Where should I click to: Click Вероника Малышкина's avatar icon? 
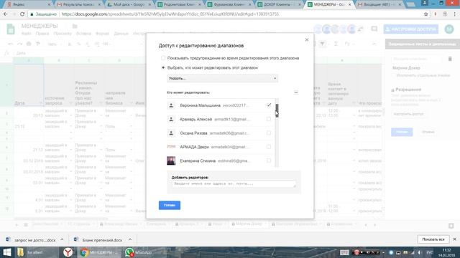[171, 105]
